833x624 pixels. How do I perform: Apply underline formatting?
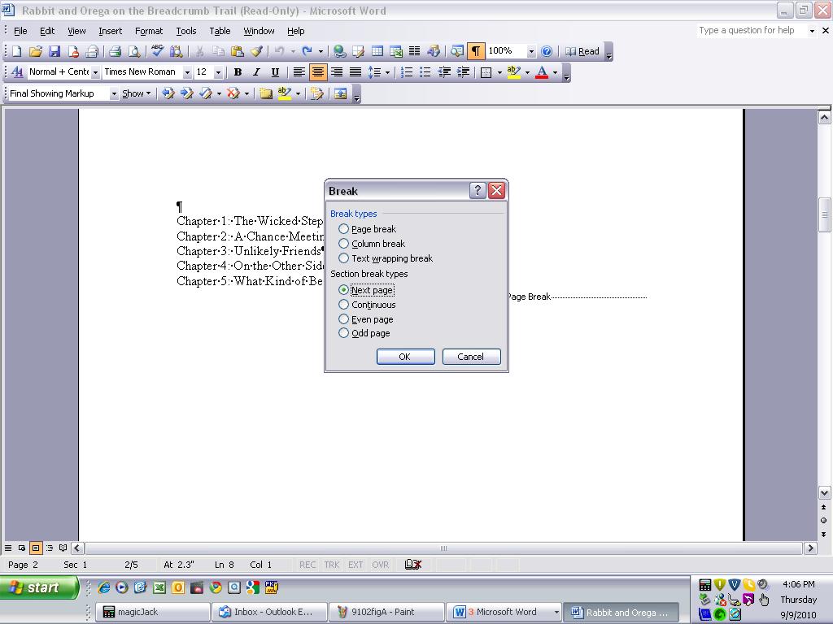click(x=275, y=72)
